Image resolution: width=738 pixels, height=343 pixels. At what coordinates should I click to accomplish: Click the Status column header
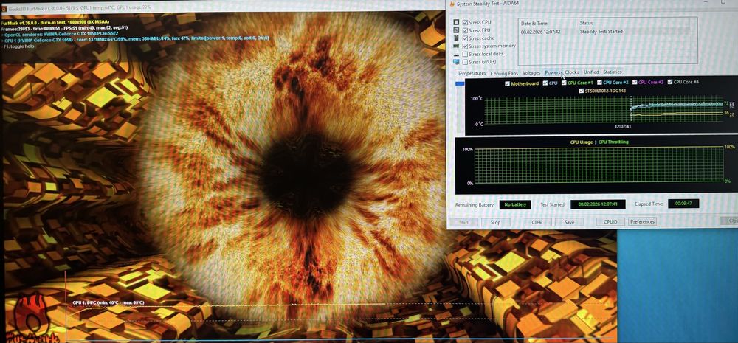[x=587, y=23]
